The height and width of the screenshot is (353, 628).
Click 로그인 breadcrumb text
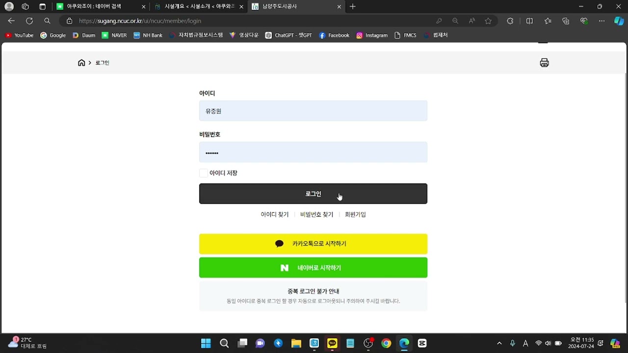(x=102, y=63)
